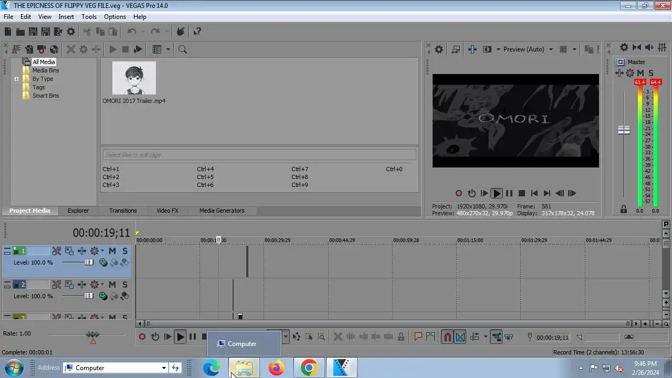Click Extract Audio from CD icon
This screenshot has width=672, height=378.
tap(54, 49)
